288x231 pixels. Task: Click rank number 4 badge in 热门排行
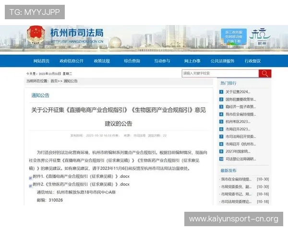click(221, 114)
